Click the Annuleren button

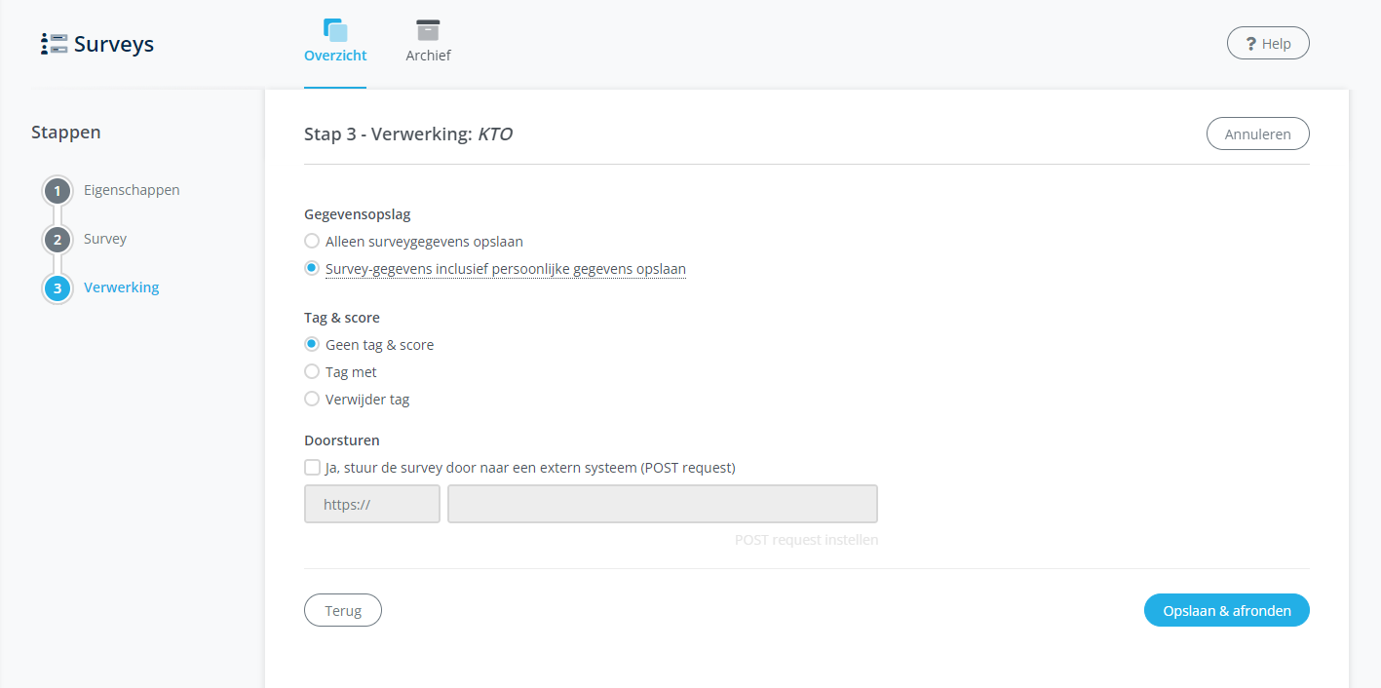pos(1257,134)
